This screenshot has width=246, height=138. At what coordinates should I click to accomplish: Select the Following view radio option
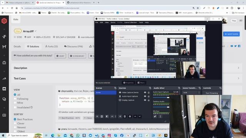(x=15, y=99)
